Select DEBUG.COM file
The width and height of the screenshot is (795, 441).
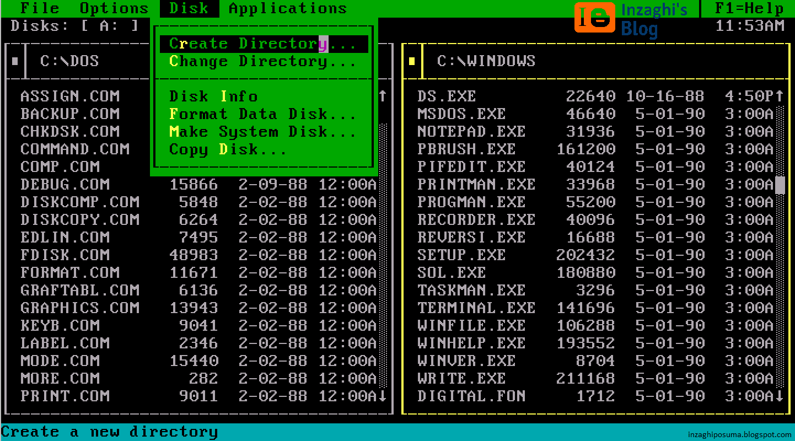(x=198, y=184)
